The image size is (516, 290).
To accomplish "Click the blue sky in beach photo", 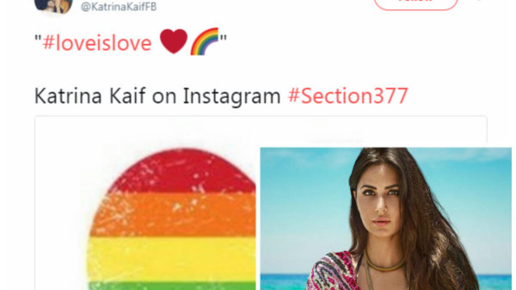I will (x=301, y=193).
